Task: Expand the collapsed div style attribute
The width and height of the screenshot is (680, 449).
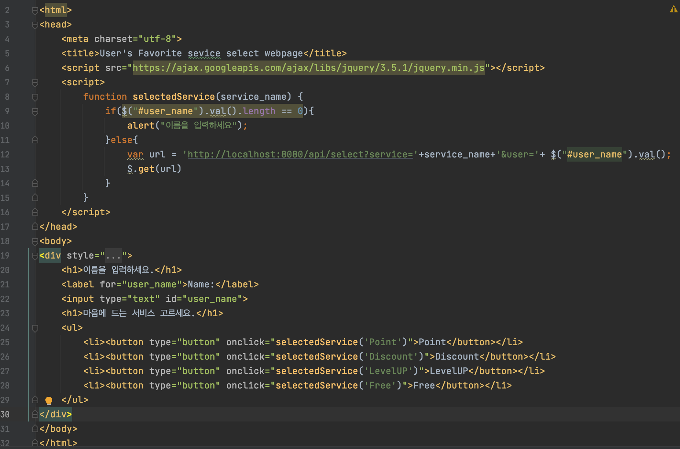Action: [x=113, y=256]
